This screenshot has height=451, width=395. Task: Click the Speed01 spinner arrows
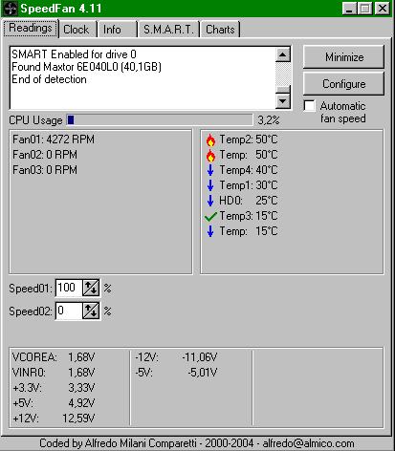point(91,288)
